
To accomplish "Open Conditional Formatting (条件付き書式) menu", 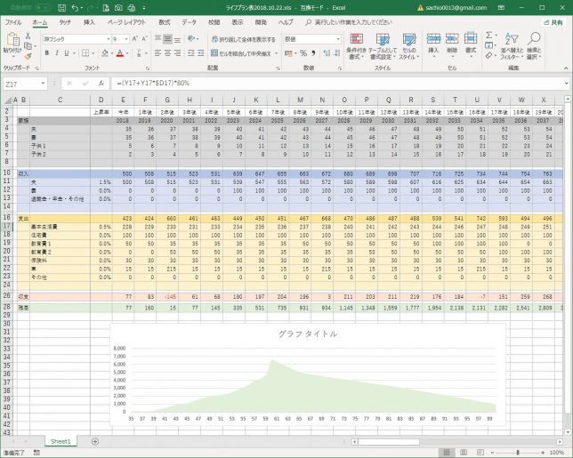I will 356,46.
